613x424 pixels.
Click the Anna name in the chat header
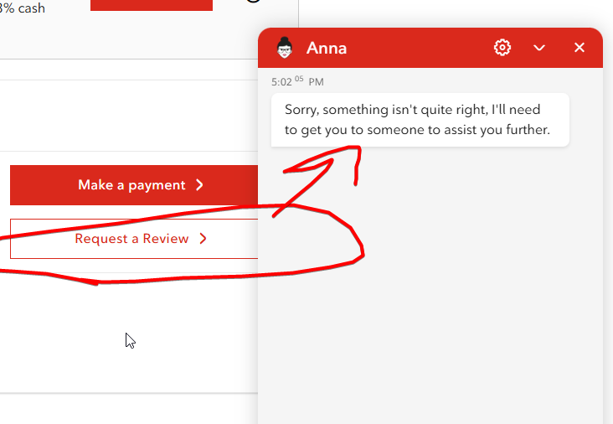327,48
